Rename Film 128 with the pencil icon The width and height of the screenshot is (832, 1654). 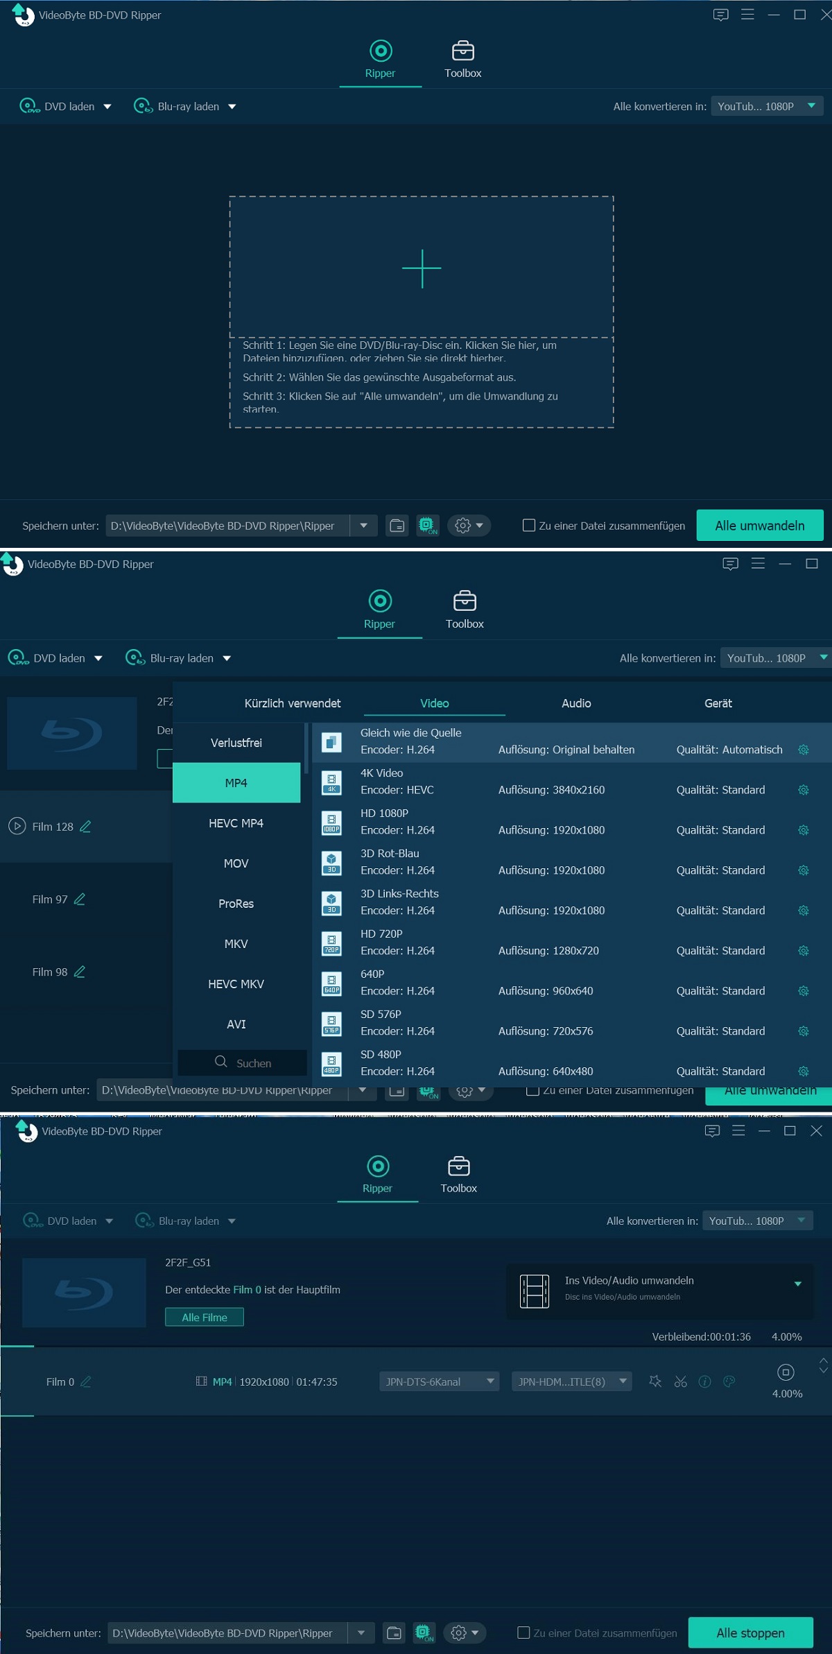click(85, 826)
